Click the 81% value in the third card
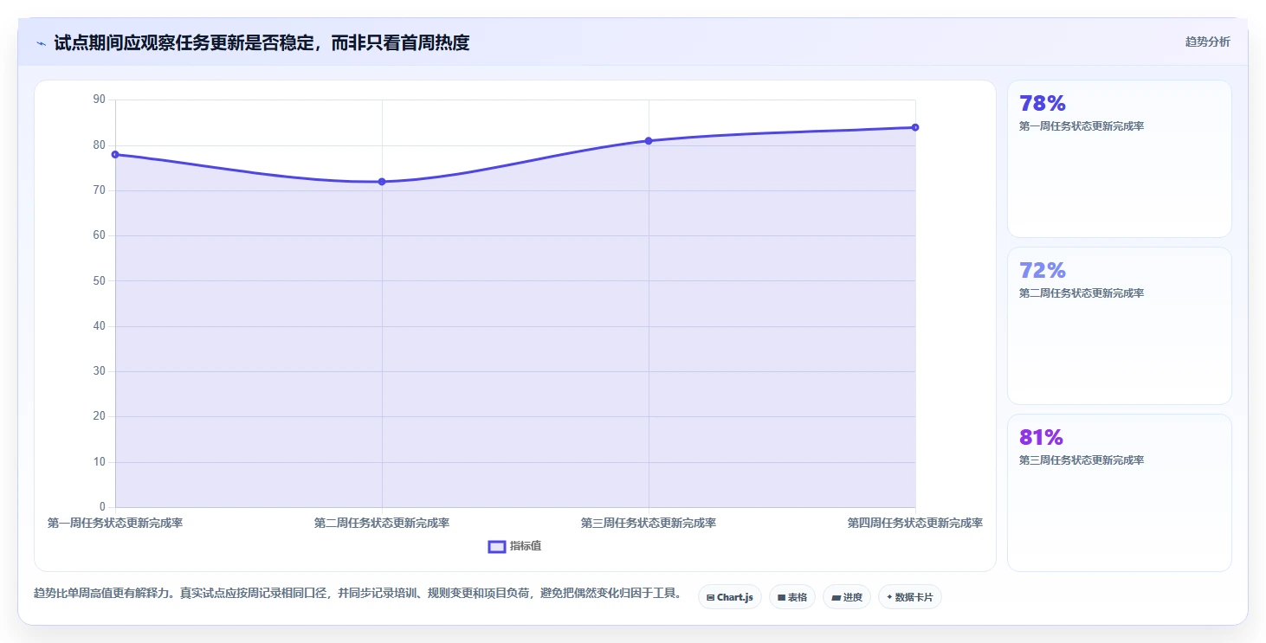 click(x=1041, y=438)
